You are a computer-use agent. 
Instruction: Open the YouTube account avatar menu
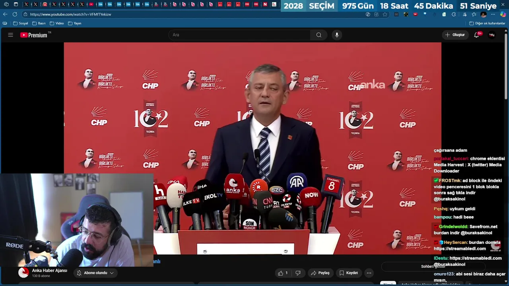coord(492,35)
